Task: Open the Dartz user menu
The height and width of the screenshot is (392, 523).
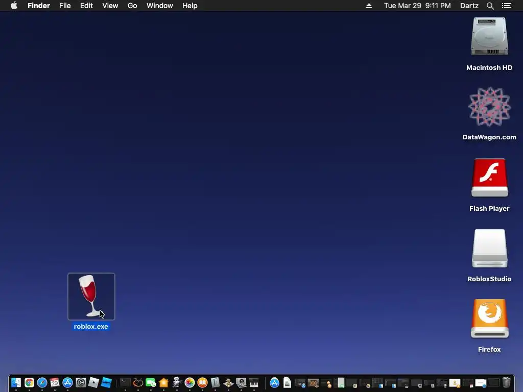Action: [469, 6]
